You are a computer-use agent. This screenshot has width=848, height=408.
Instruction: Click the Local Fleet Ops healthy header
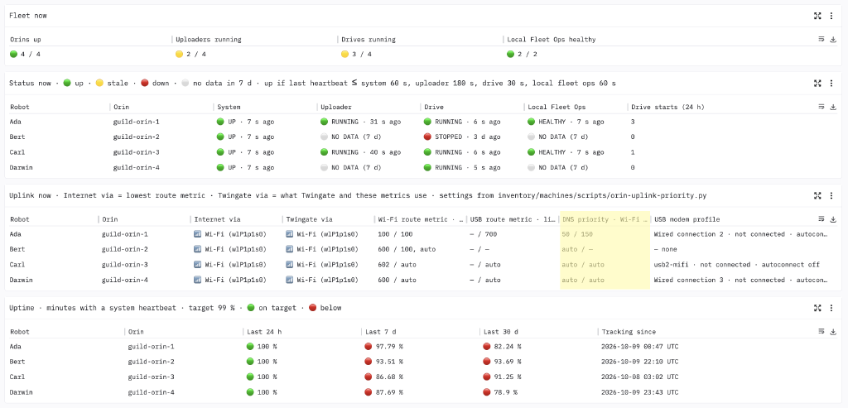pos(551,40)
